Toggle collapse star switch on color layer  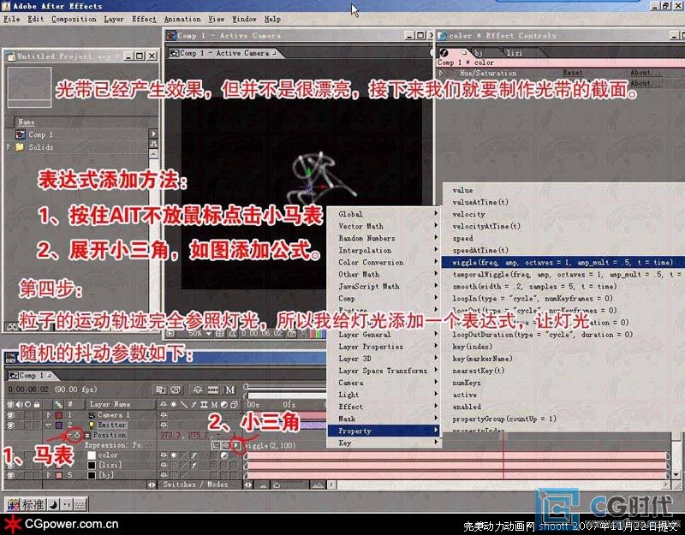pyautogui.click(x=174, y=455)
